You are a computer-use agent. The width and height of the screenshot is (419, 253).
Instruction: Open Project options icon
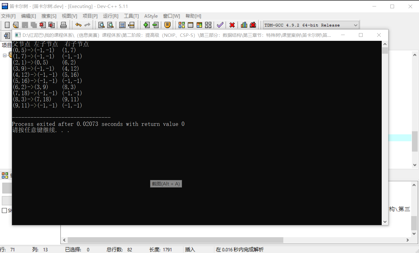167,25
